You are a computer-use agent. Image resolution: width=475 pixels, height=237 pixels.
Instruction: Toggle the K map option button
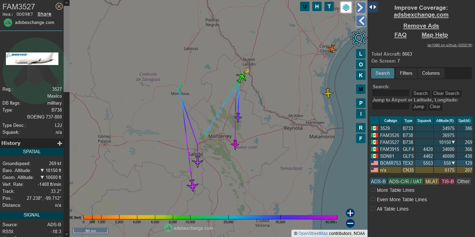tap(361, 75)
